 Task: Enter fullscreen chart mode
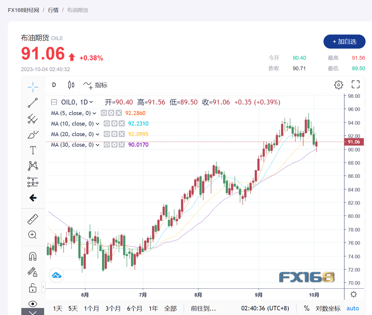(355, 85)
